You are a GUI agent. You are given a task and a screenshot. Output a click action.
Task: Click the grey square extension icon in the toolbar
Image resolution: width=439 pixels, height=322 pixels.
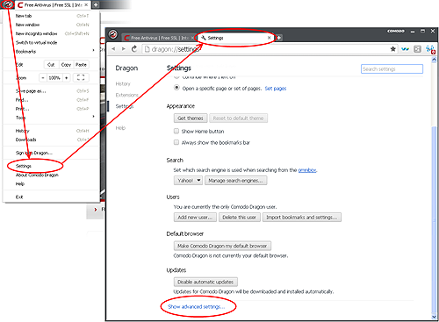417,49
